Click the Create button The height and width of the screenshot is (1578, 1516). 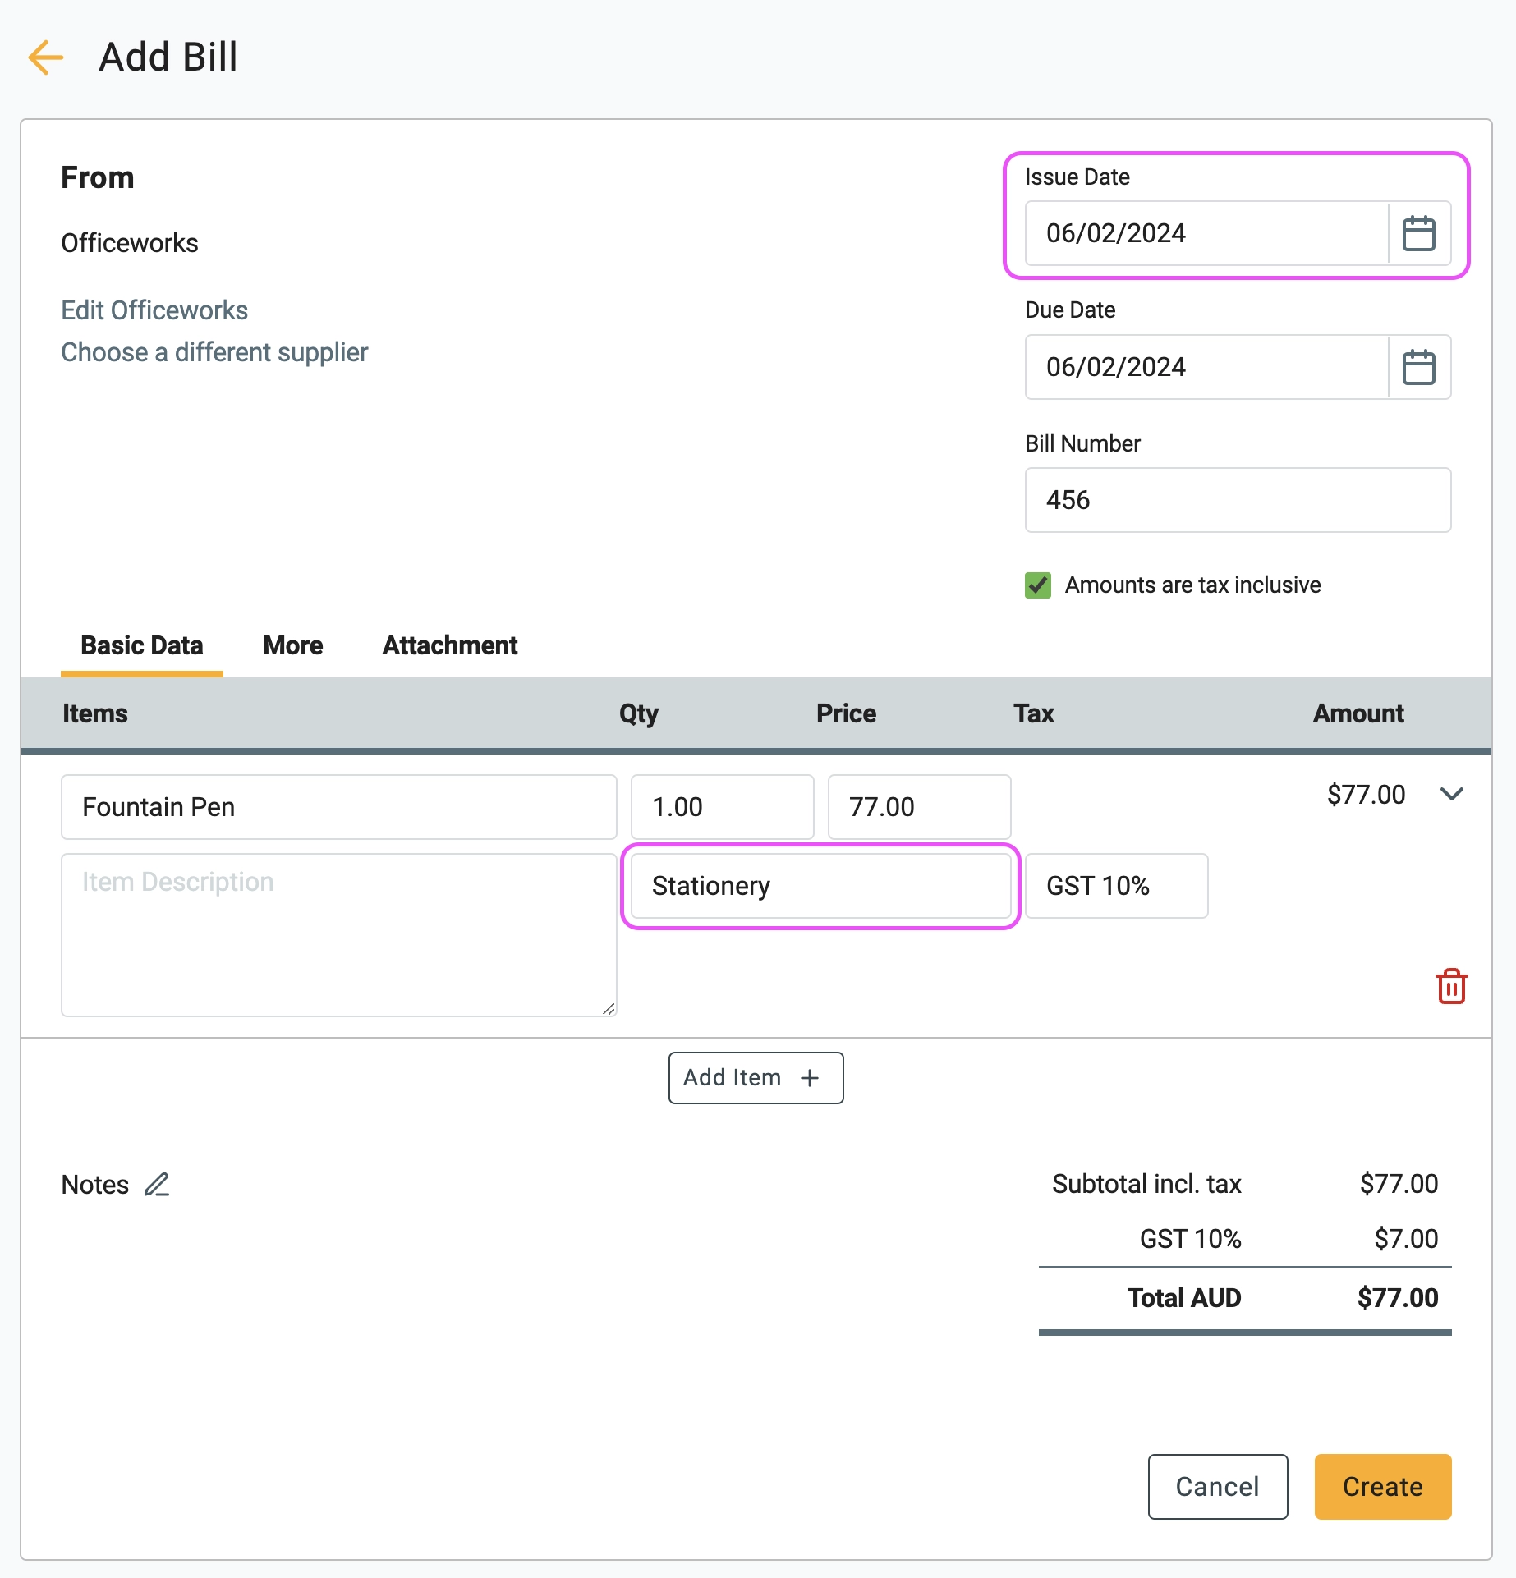pos(1382,1487)
